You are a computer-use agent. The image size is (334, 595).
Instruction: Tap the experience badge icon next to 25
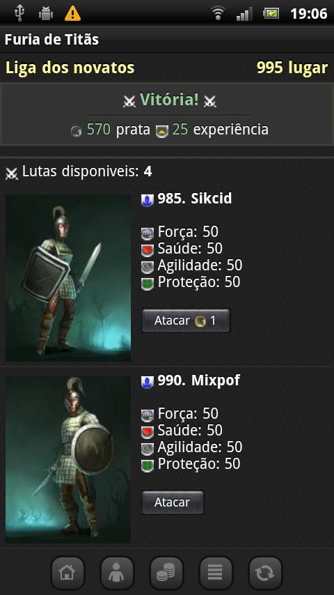tap(162, 131)
